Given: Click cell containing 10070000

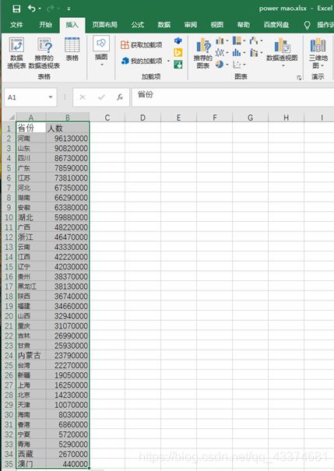Looking at the screenshot, I should tap(67, 405).
